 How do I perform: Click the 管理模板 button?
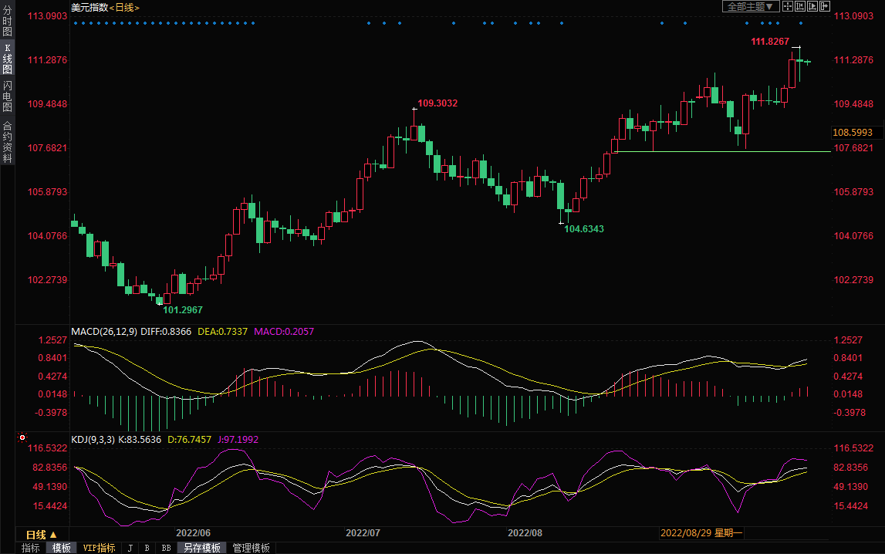251,548
